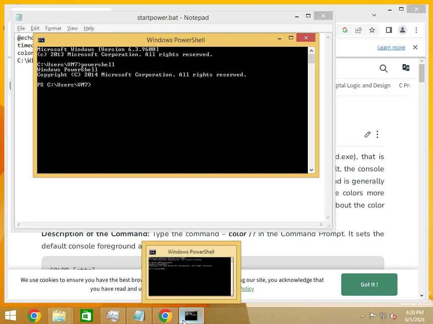Switch to the second Chrome taskbar icon
Screen dimensions: 433x324
click(x=165, y=316)
